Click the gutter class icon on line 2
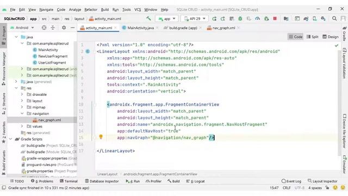Screen dimensions: 348x196 click(x=88, y=51)
